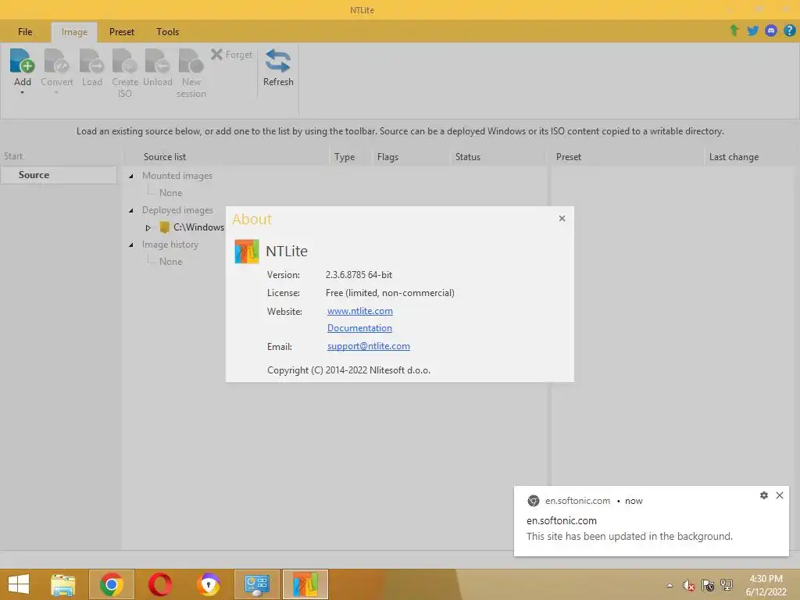
Task: Collapse the Mounted images group
Action: [131, 176]
